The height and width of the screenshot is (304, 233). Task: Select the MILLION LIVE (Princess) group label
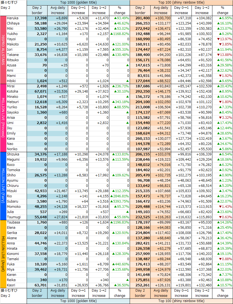coord(3,118)
